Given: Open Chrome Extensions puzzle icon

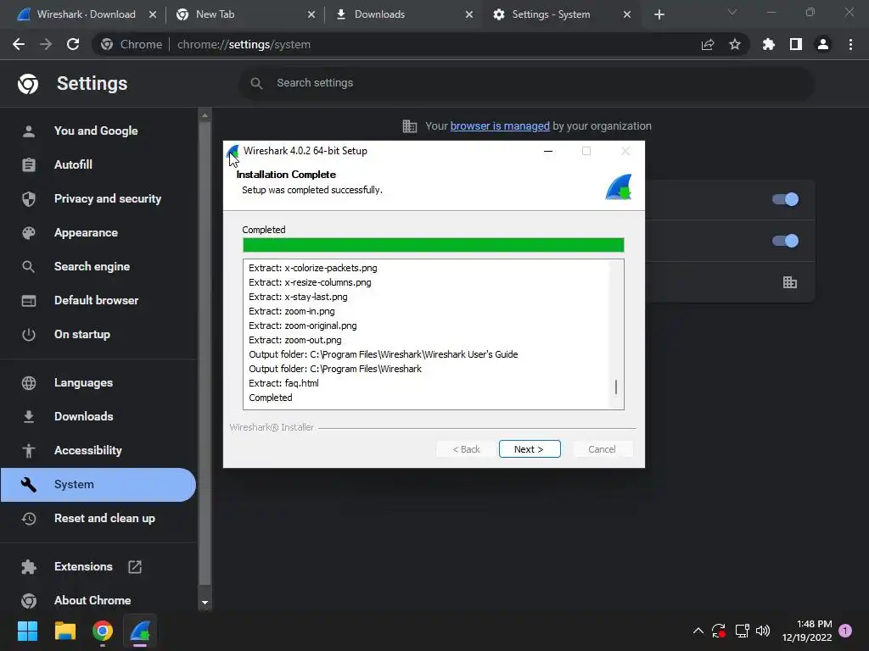Looking at the screenshot, I should pyautogui.click(x=769, y=44).
